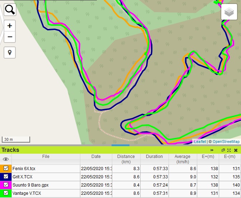The height and width of the screenshot is (198, 241).
Task: Open the Leaflet attribution link
Action: (200, 142)
